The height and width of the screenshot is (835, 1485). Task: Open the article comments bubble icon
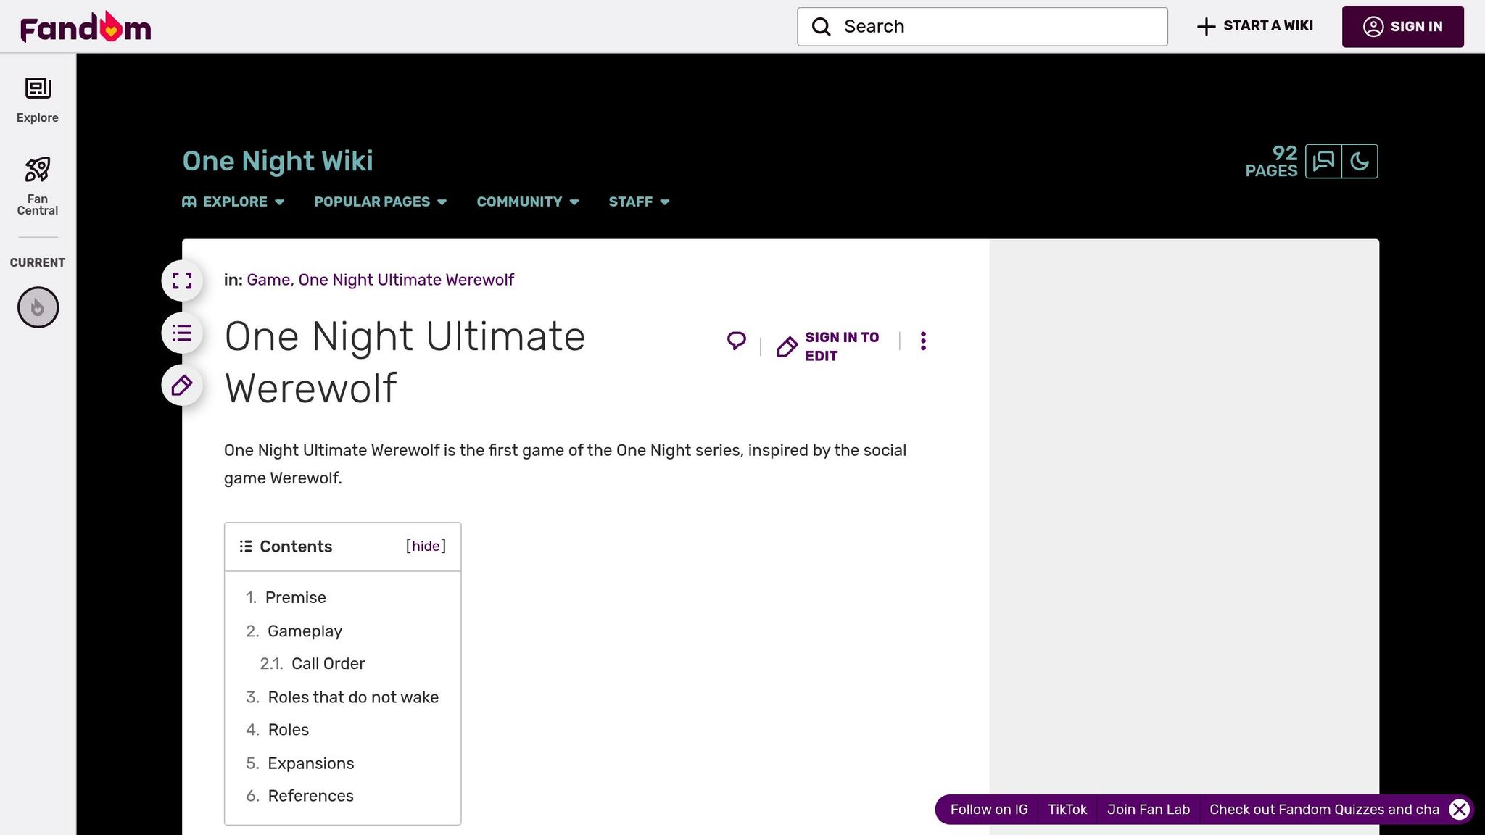[737, 341]
